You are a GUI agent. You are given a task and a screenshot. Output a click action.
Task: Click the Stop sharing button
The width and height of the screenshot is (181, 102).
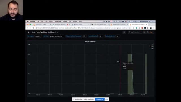click(100, 99)
